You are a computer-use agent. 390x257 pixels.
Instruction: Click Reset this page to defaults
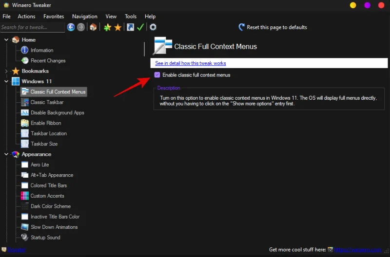273,27
